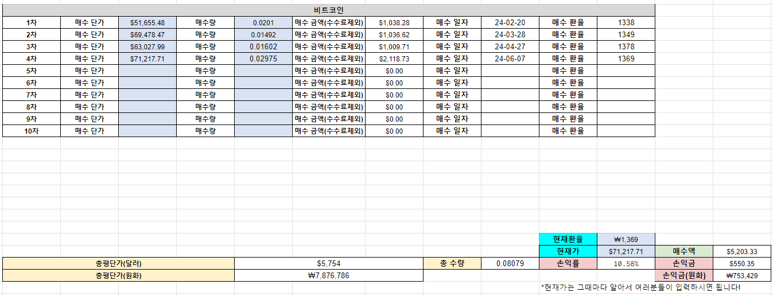Click the 4차 purchase price $71,217.71

pyautogui.click(x=147, y=59)
